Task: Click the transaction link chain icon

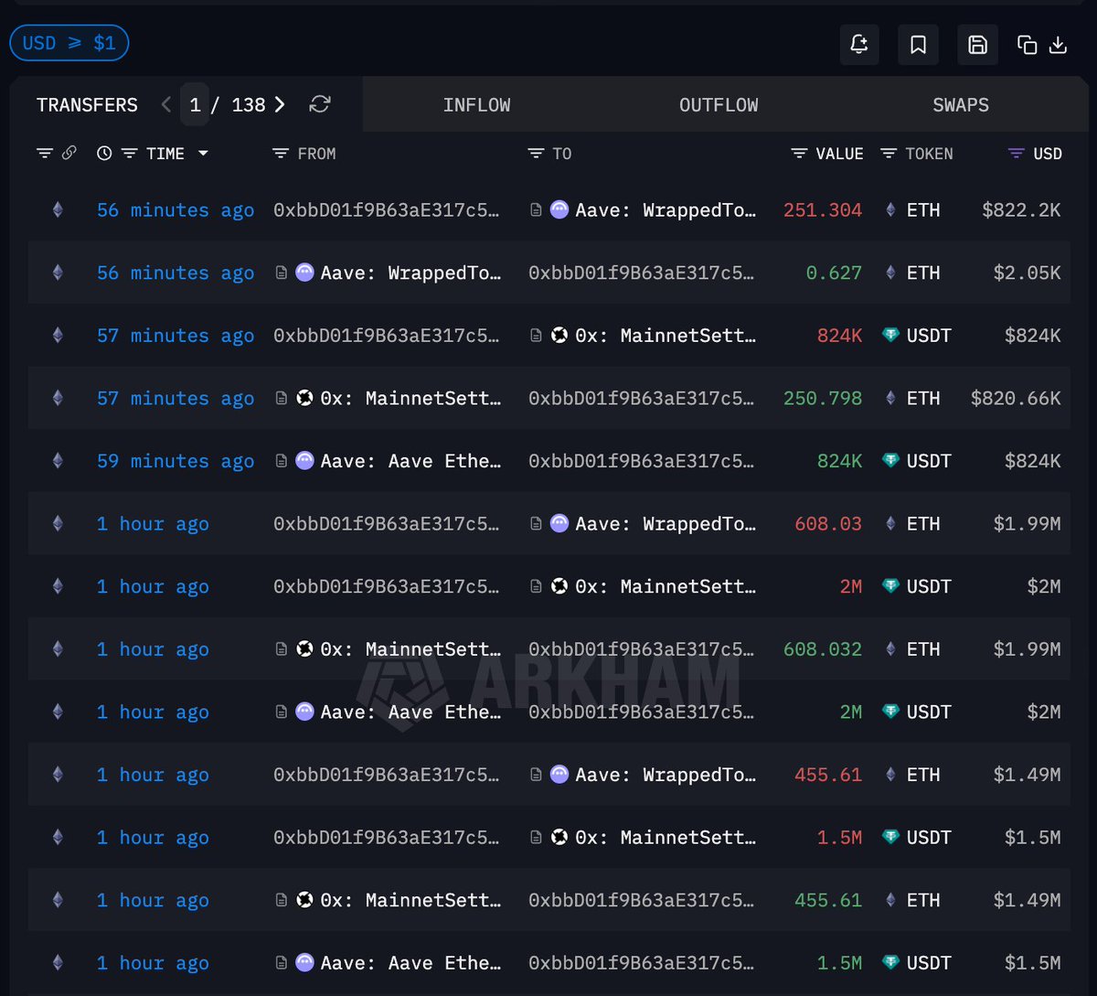Action: 69,154
